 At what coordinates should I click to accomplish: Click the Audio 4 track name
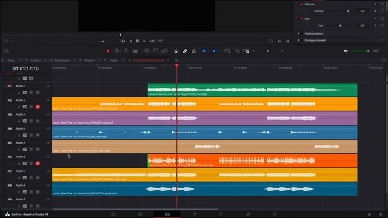pyautogui.click(x=21, y=128)
